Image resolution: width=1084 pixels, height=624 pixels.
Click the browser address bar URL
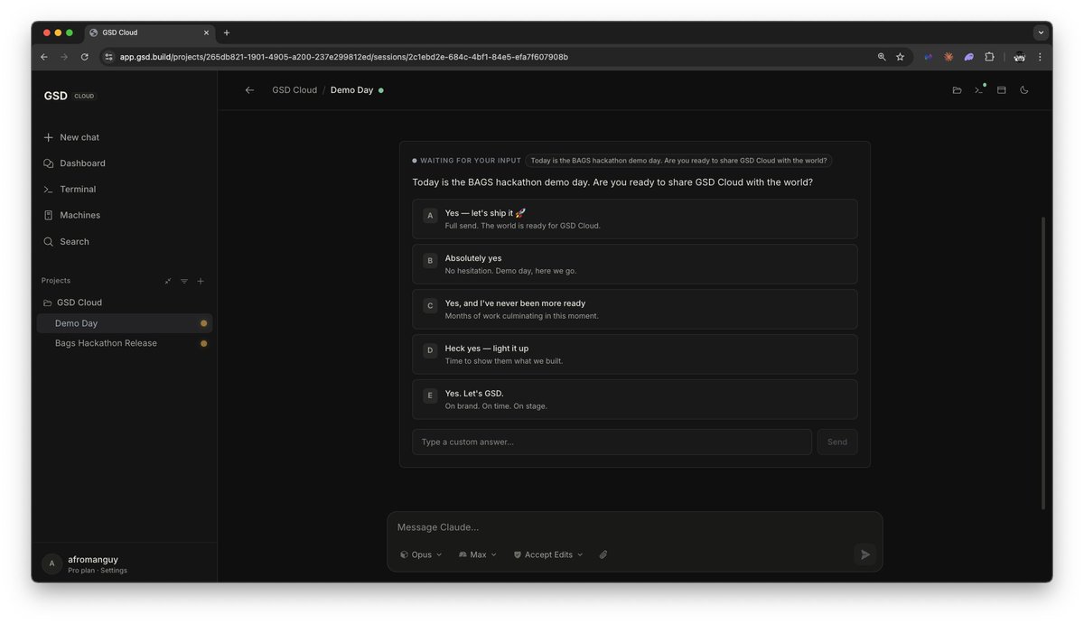343,57
